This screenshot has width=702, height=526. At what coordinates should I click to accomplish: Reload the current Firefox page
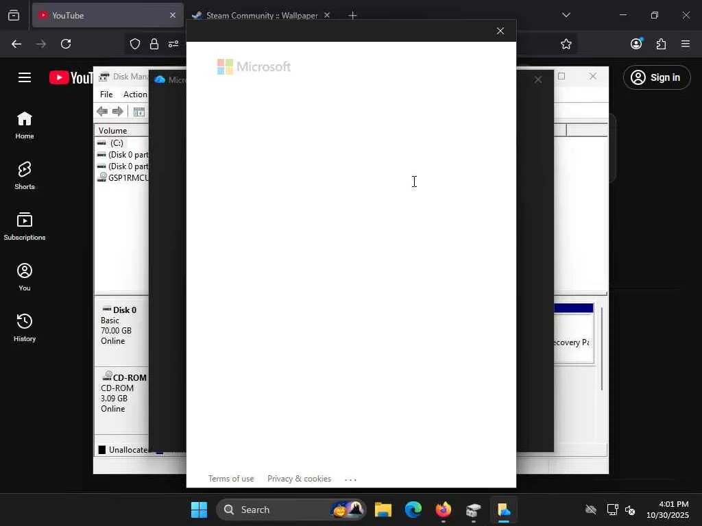click(66, 44)
